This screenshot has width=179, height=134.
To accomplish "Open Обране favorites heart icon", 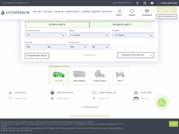I will (x=132, y=13).
